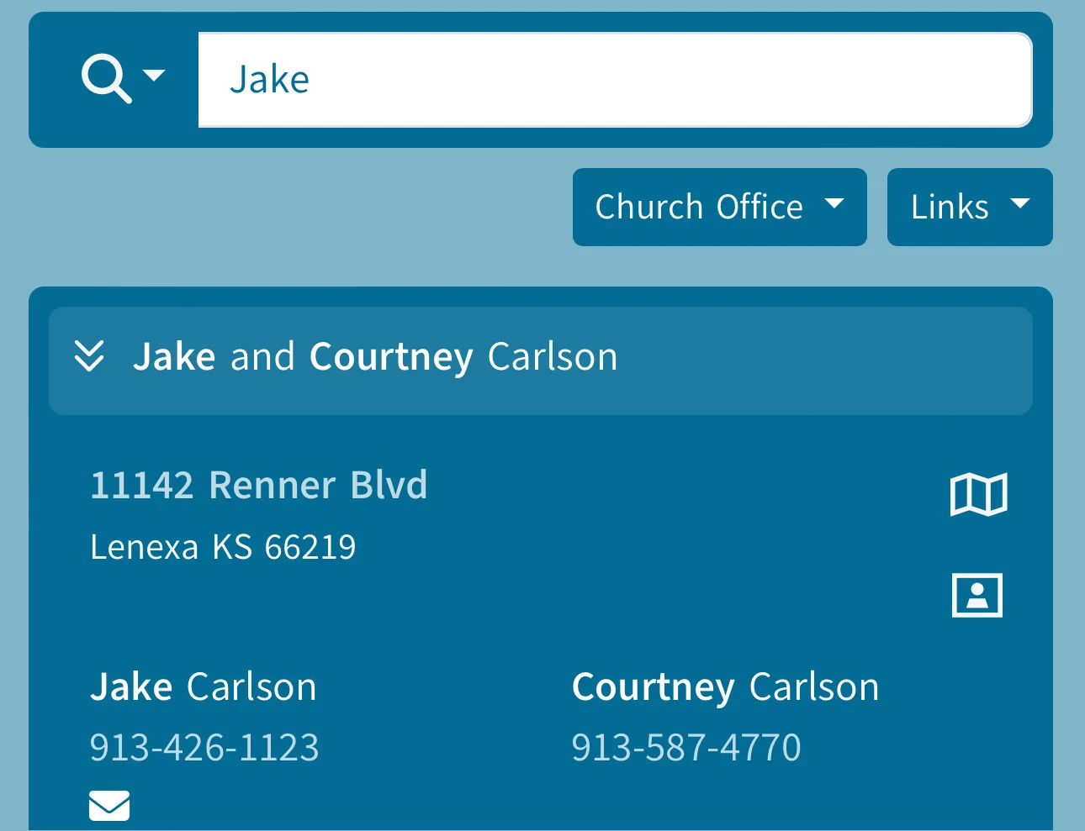Click the Church Office caret arrow

click(x=834, y=203)
